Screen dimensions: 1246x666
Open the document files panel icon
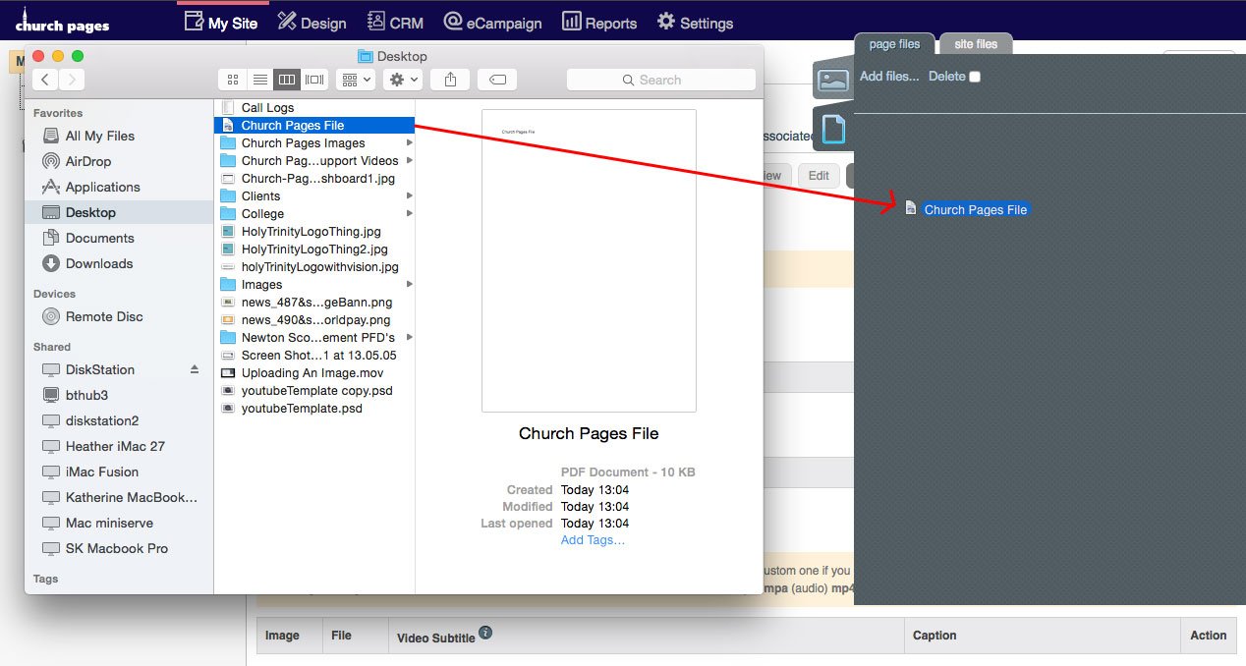[x=833, y=129]
